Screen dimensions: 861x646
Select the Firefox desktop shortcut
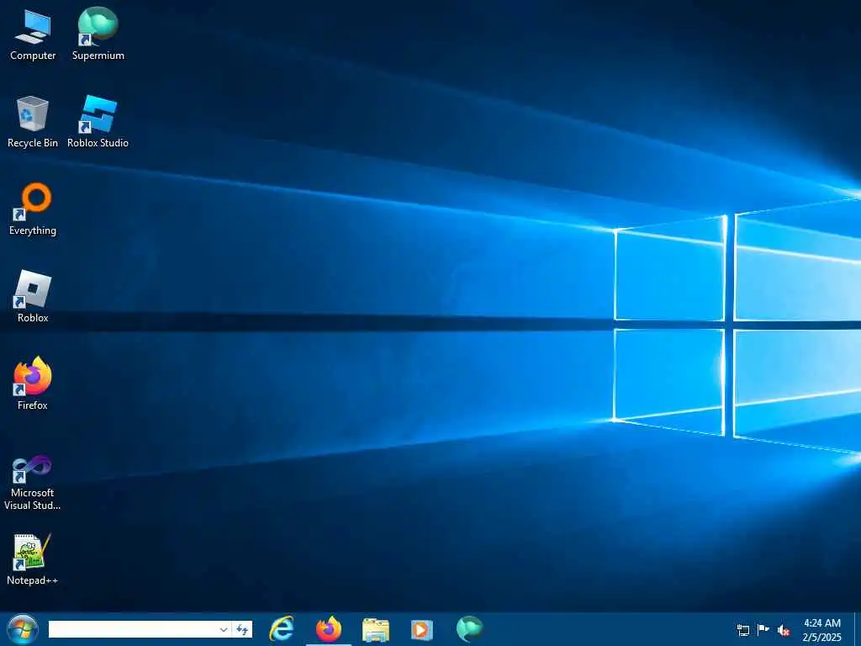[x=33, y=384]
